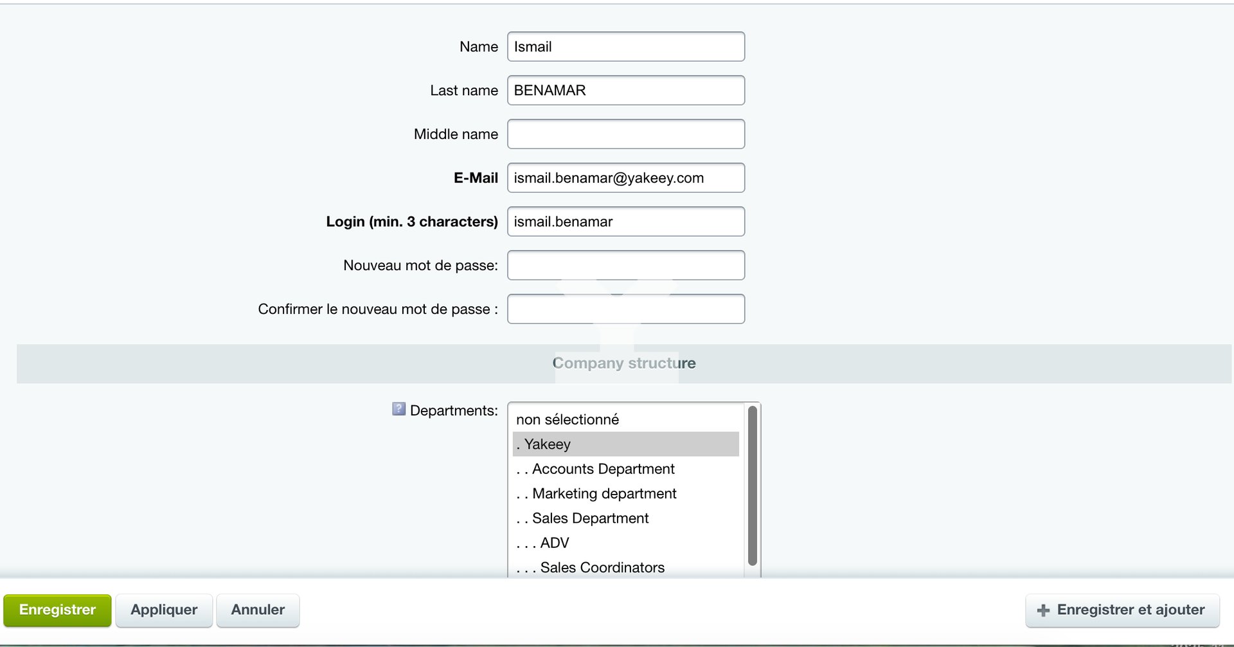Click the Appliquer button

tap(164, 610)
